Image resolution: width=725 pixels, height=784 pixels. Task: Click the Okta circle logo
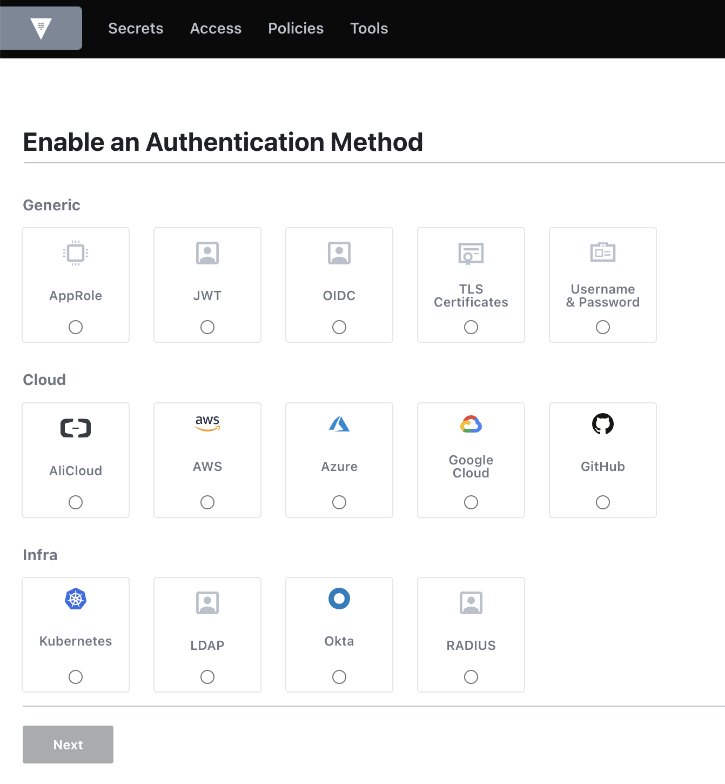339,599
